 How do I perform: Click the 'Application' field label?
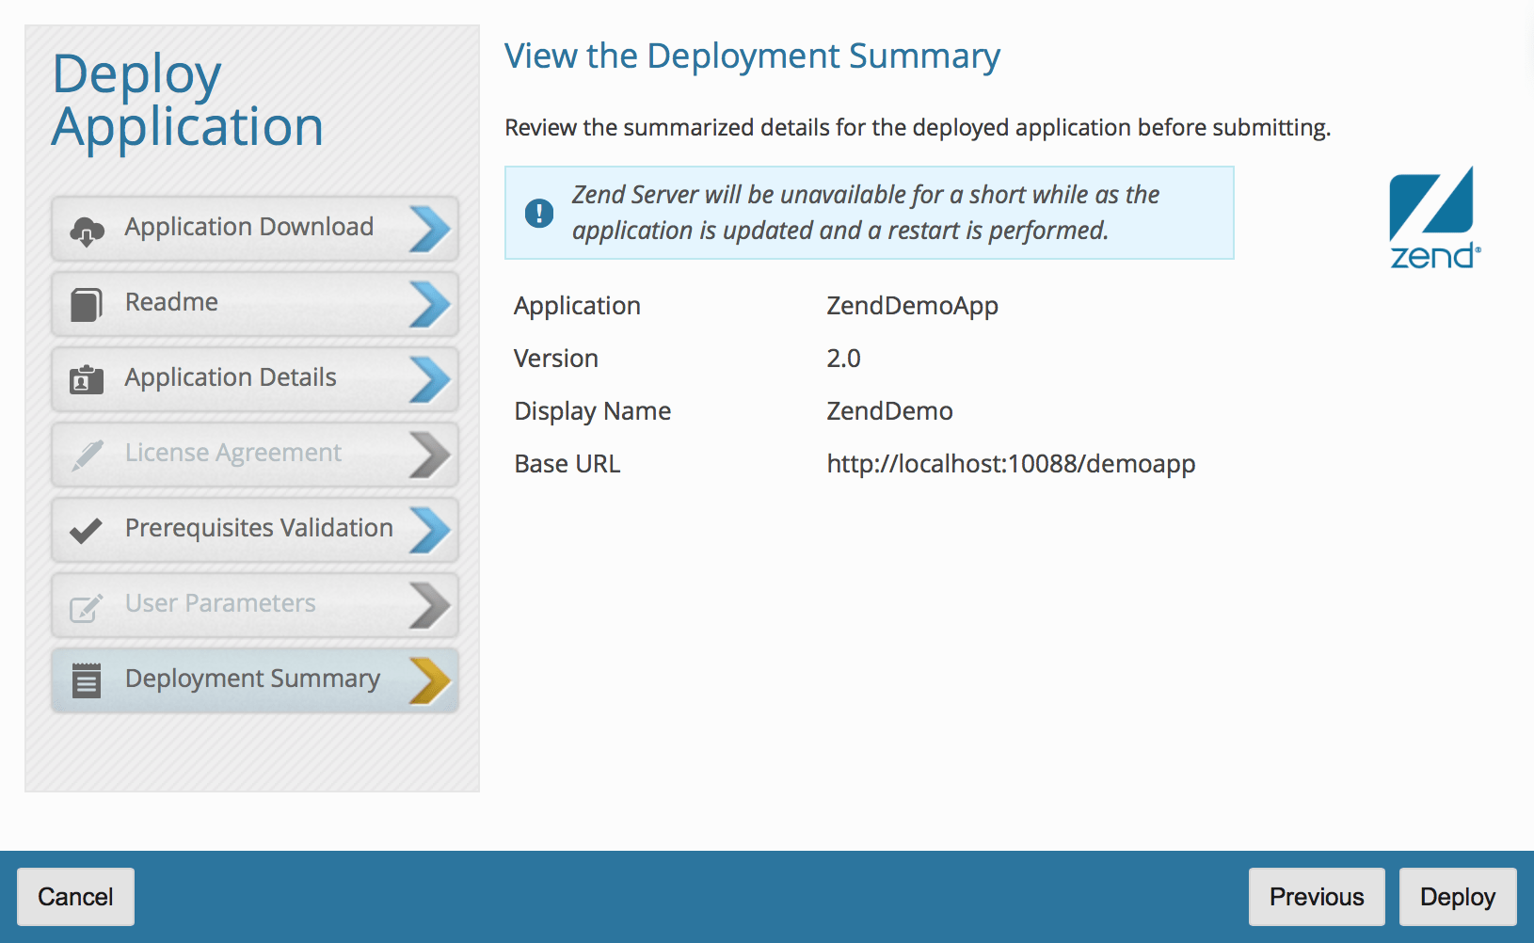[577, 307]
